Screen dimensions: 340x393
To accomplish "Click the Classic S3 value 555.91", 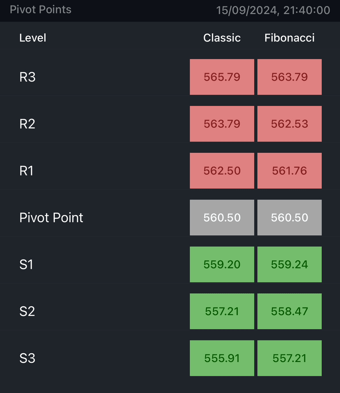I will pyautogui.click(x=222, y=358).
